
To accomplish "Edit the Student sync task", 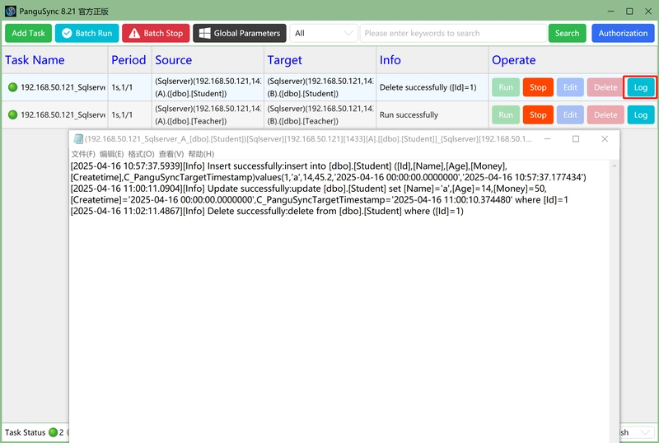I will (570, 87).
